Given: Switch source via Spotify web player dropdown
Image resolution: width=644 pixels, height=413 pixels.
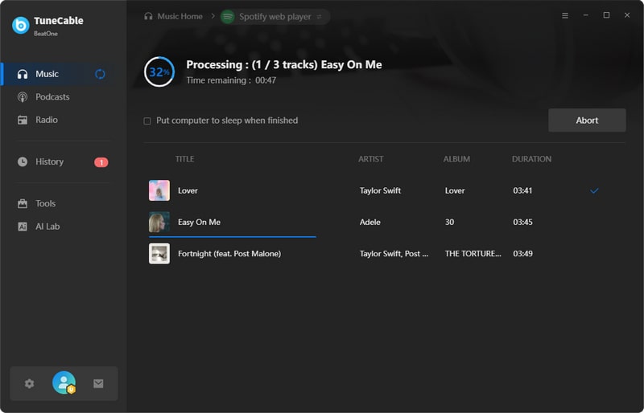Looking at the screenshot, I should [275, 17].
